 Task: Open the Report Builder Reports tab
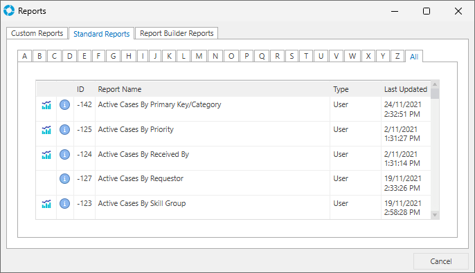point(177,33)
